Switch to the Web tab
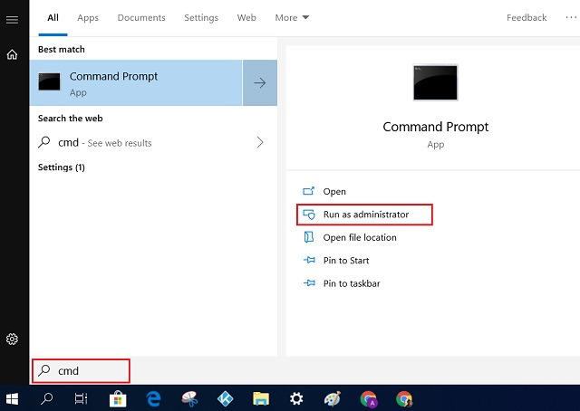 pyautogui.click(x=246, y=18)
